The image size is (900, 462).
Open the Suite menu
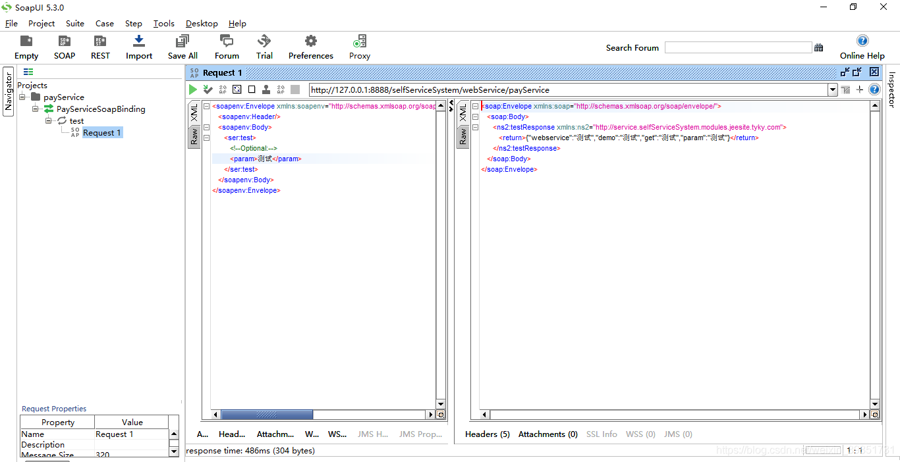click(75, 23)
